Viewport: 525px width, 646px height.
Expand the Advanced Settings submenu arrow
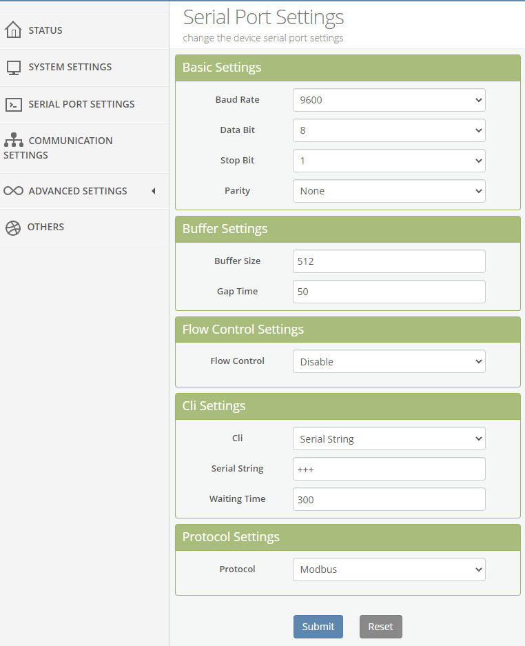154,191
